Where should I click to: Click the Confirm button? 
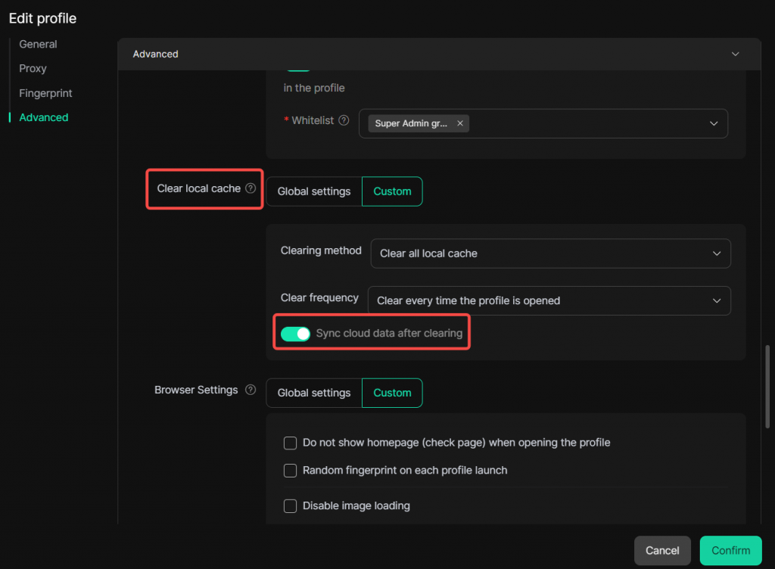point(731,550)
